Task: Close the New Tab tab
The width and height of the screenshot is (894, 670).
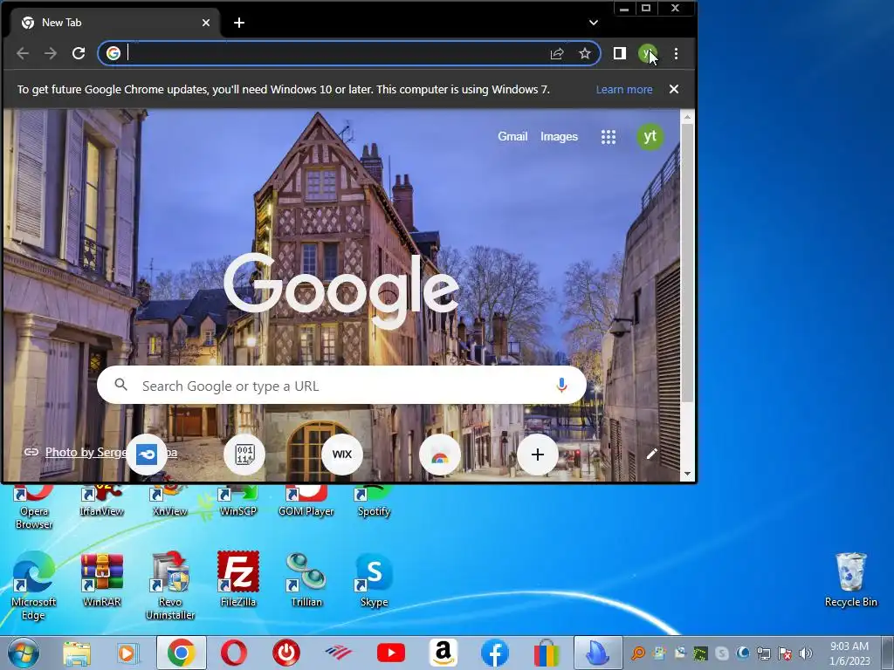Action: coord(206,23)
